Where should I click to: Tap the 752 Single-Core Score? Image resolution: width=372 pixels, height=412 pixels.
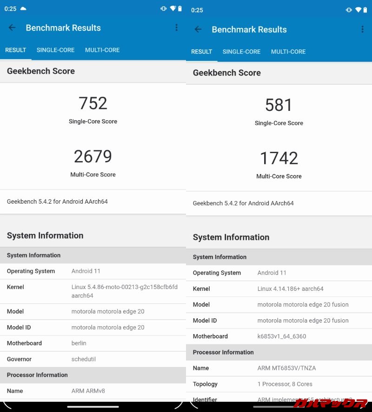point(93,103)
